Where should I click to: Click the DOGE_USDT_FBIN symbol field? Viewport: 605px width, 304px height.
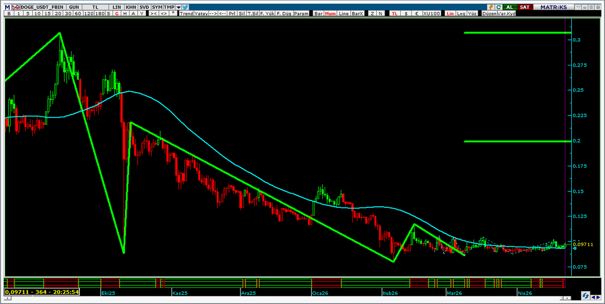(x=44, y=7)
